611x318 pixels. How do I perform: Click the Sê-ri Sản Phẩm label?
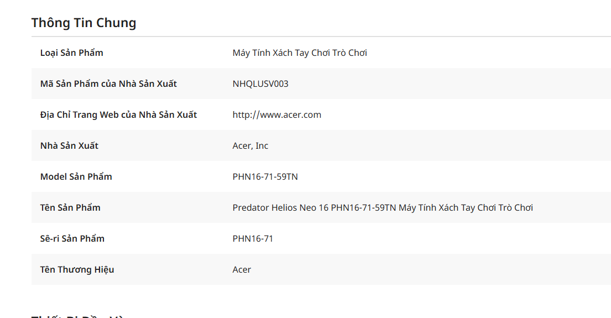pos(72,238)
